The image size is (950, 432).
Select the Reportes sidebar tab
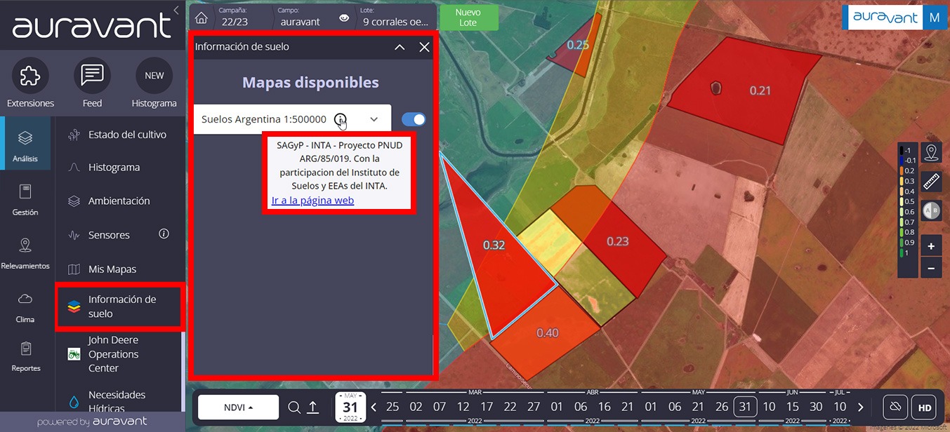(25, 356)
